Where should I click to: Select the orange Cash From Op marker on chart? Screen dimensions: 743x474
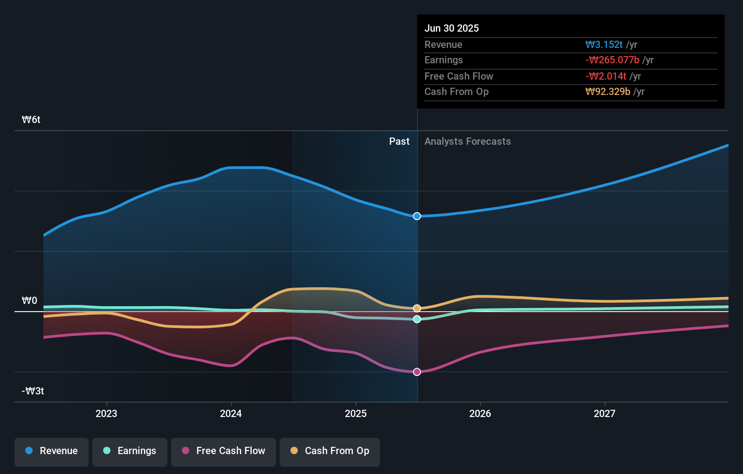coord(417,308)
